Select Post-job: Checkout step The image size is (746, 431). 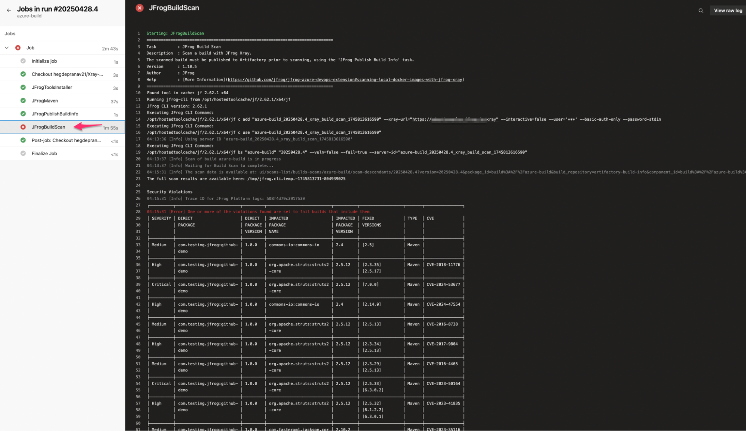[66, 140]
